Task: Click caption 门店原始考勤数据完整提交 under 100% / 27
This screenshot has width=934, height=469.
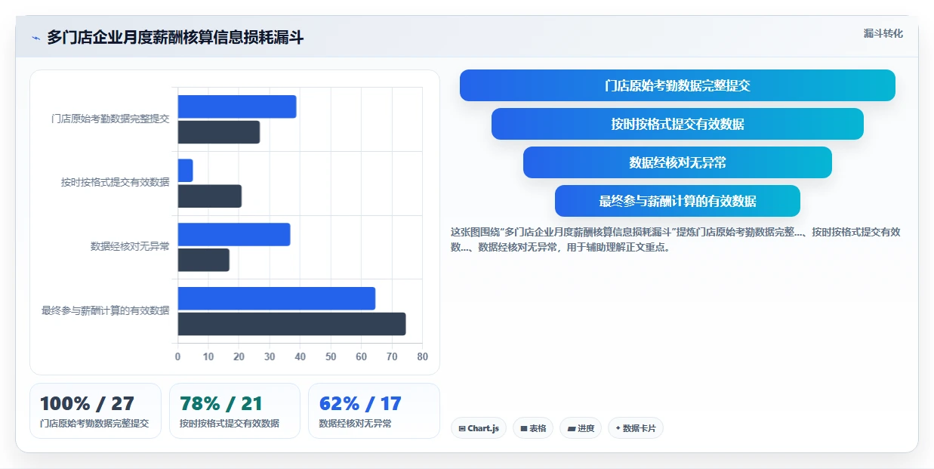Action: pyautogui.click(x=94, y=424)
